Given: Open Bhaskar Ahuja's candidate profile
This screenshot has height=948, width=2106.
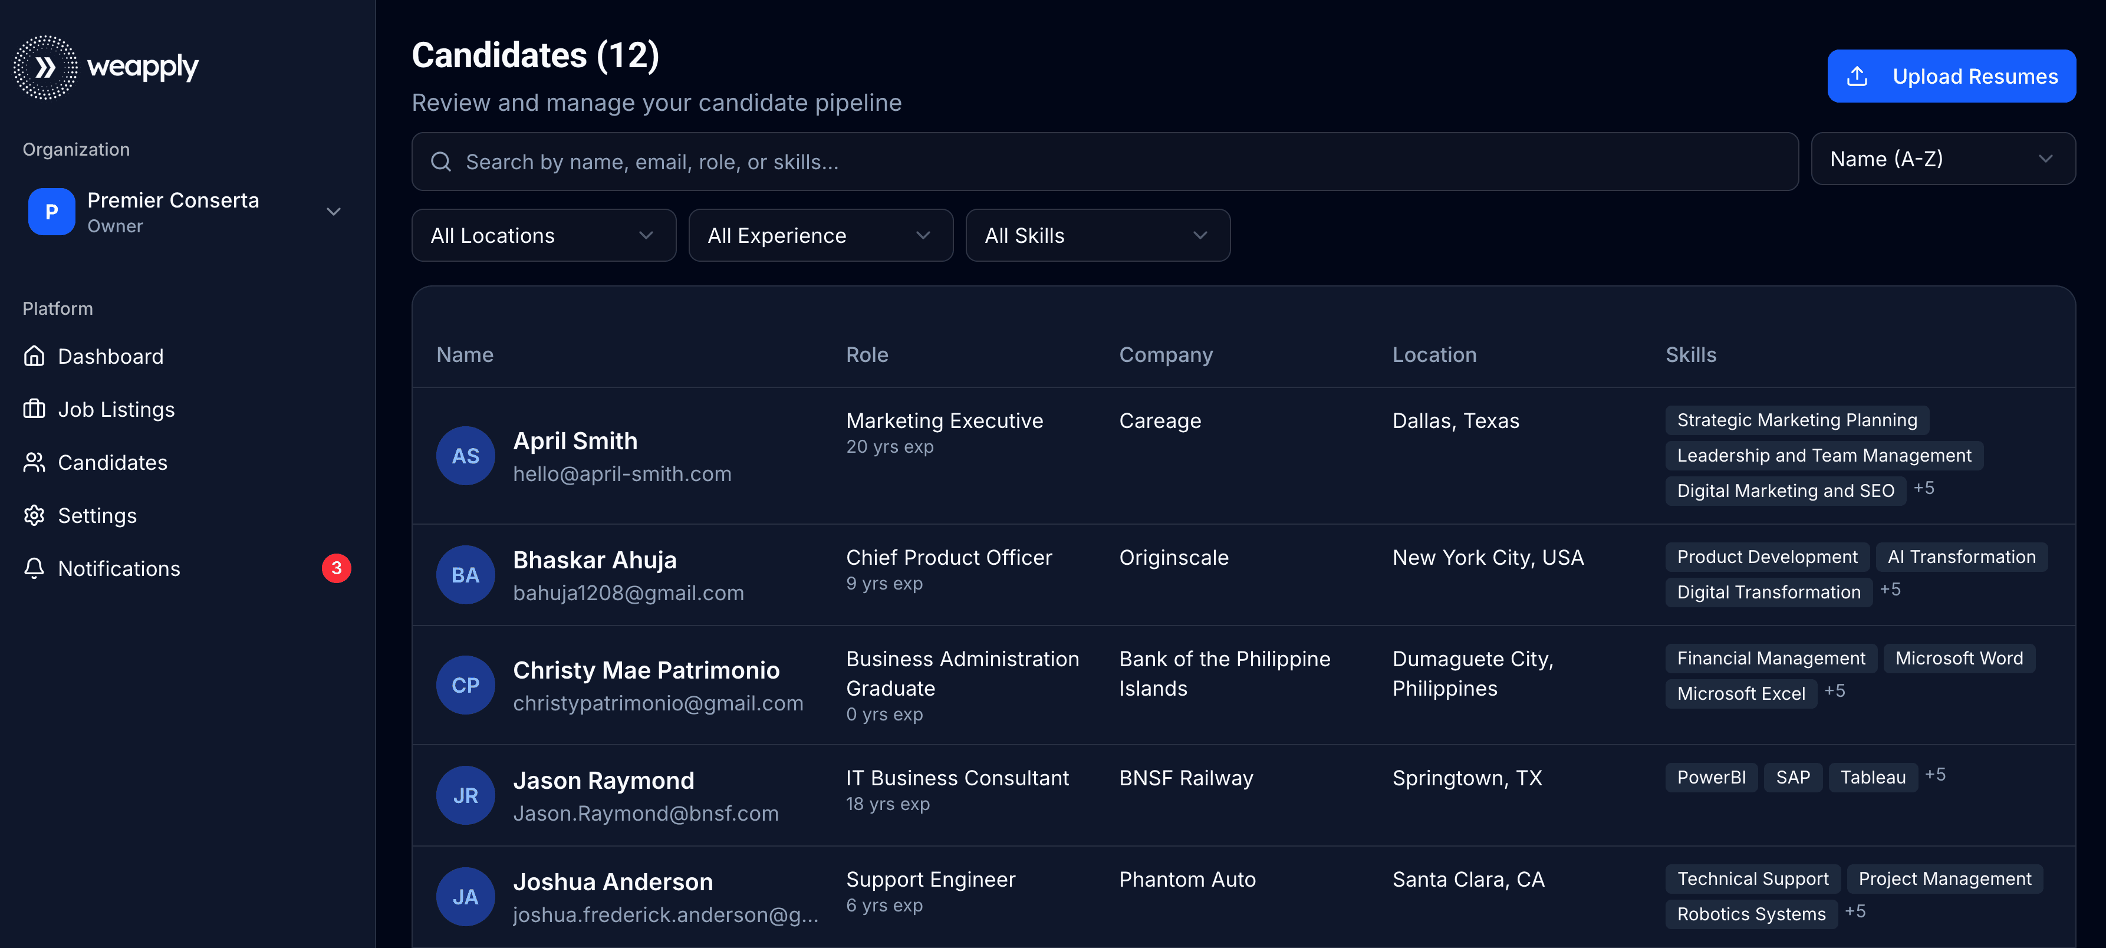Looking at the screenshot, I should click(x=594, y=560).
